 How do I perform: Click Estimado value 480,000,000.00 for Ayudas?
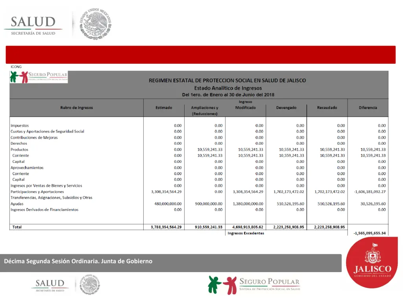coord(168,204)
